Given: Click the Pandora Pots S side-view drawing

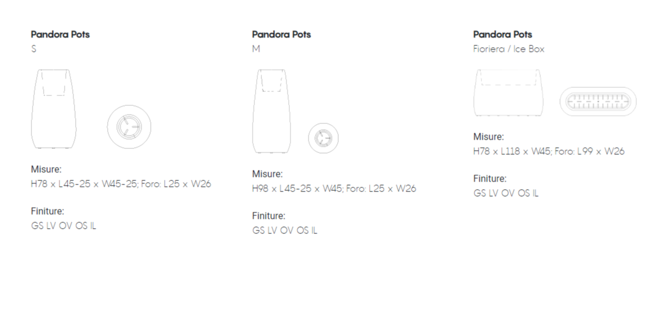Looking at the screenshot, I should click(54, 109).
